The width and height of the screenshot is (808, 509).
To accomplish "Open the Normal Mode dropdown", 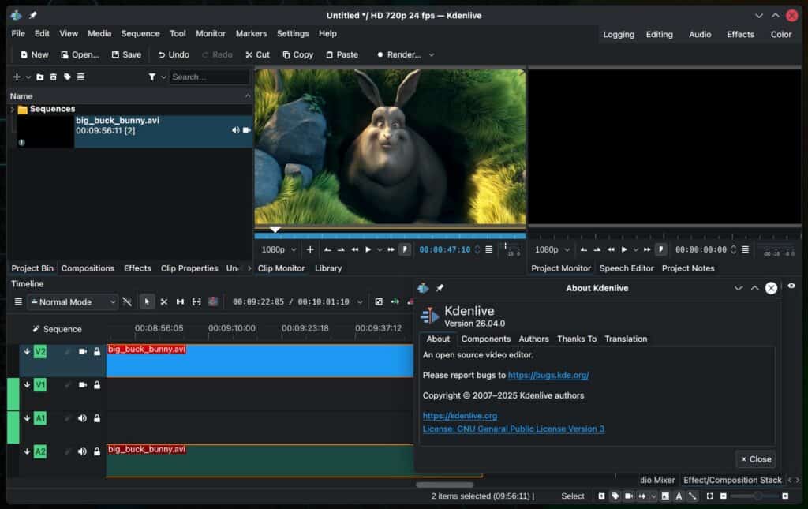I will click(x=73, y=301).
